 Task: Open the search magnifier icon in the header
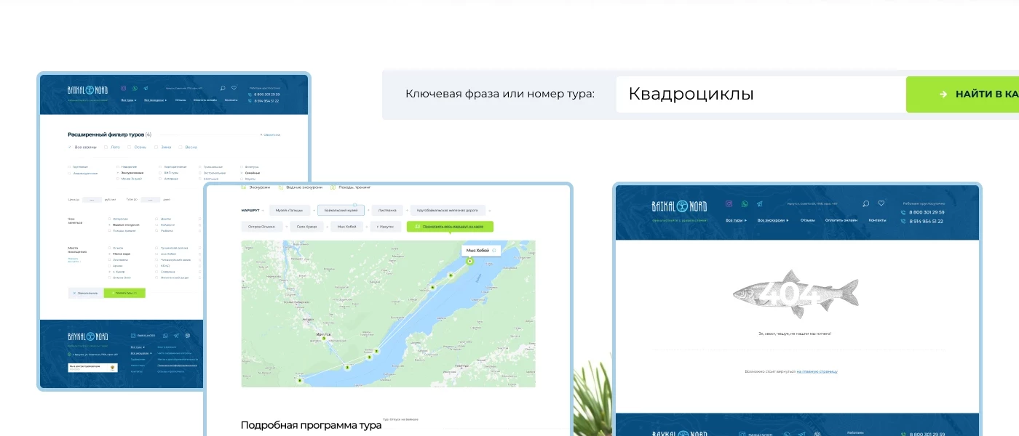point(865,203)
